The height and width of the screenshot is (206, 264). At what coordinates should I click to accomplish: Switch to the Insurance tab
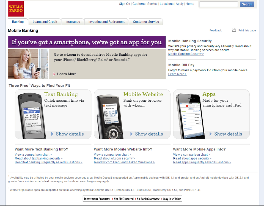[73, 22]
